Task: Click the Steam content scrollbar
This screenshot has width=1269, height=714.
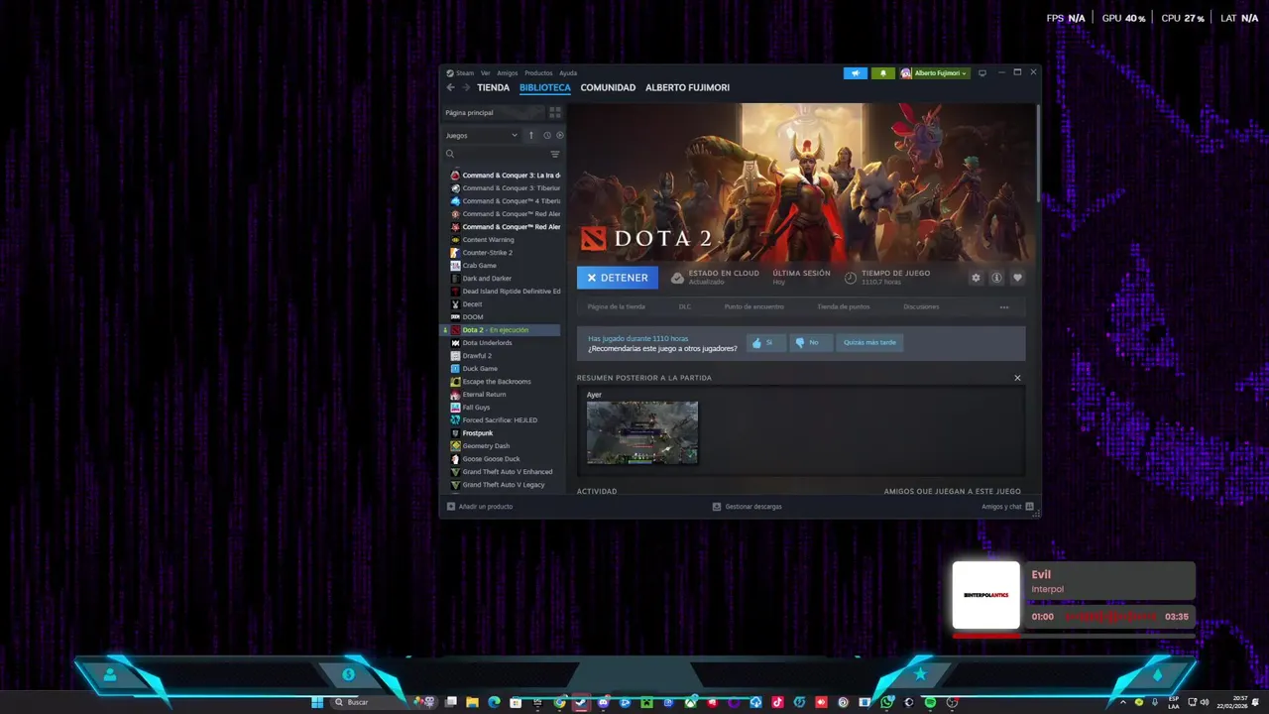Action: [x=1038, y=154]
